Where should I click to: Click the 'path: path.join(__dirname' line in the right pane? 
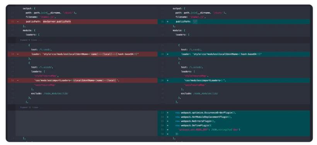201,13
